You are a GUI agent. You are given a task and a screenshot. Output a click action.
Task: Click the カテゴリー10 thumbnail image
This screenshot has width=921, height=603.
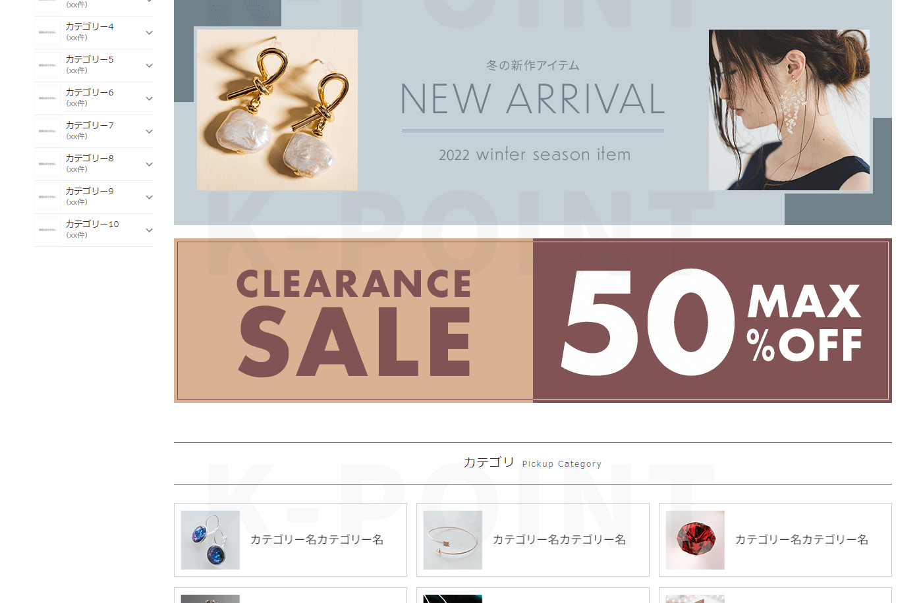[x=47, y=230]
